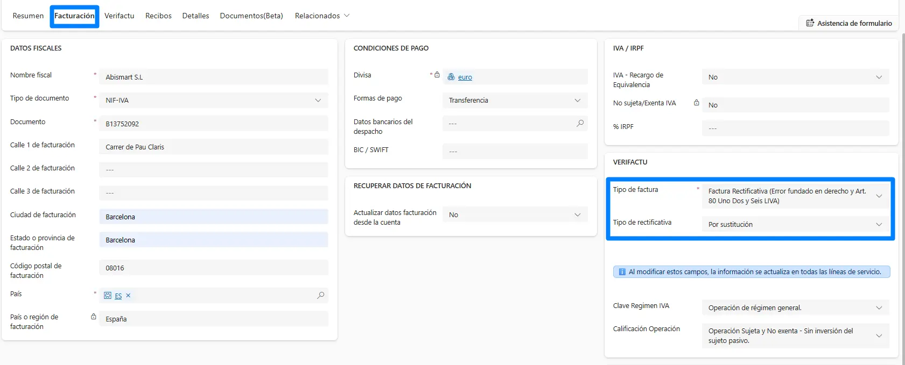This screenshot has height=365, width=905.
Task: Click the magnifier icon in País field
Action: tap(320, 295)
